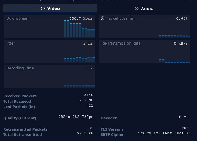Open the Audio statistics tab

[144, 9]
